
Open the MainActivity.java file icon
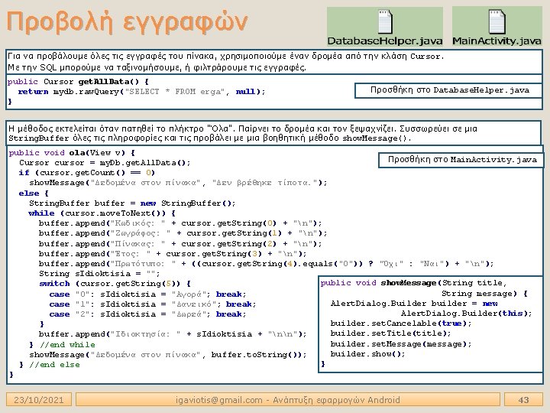pyautogui.click(x=497, y=21)
